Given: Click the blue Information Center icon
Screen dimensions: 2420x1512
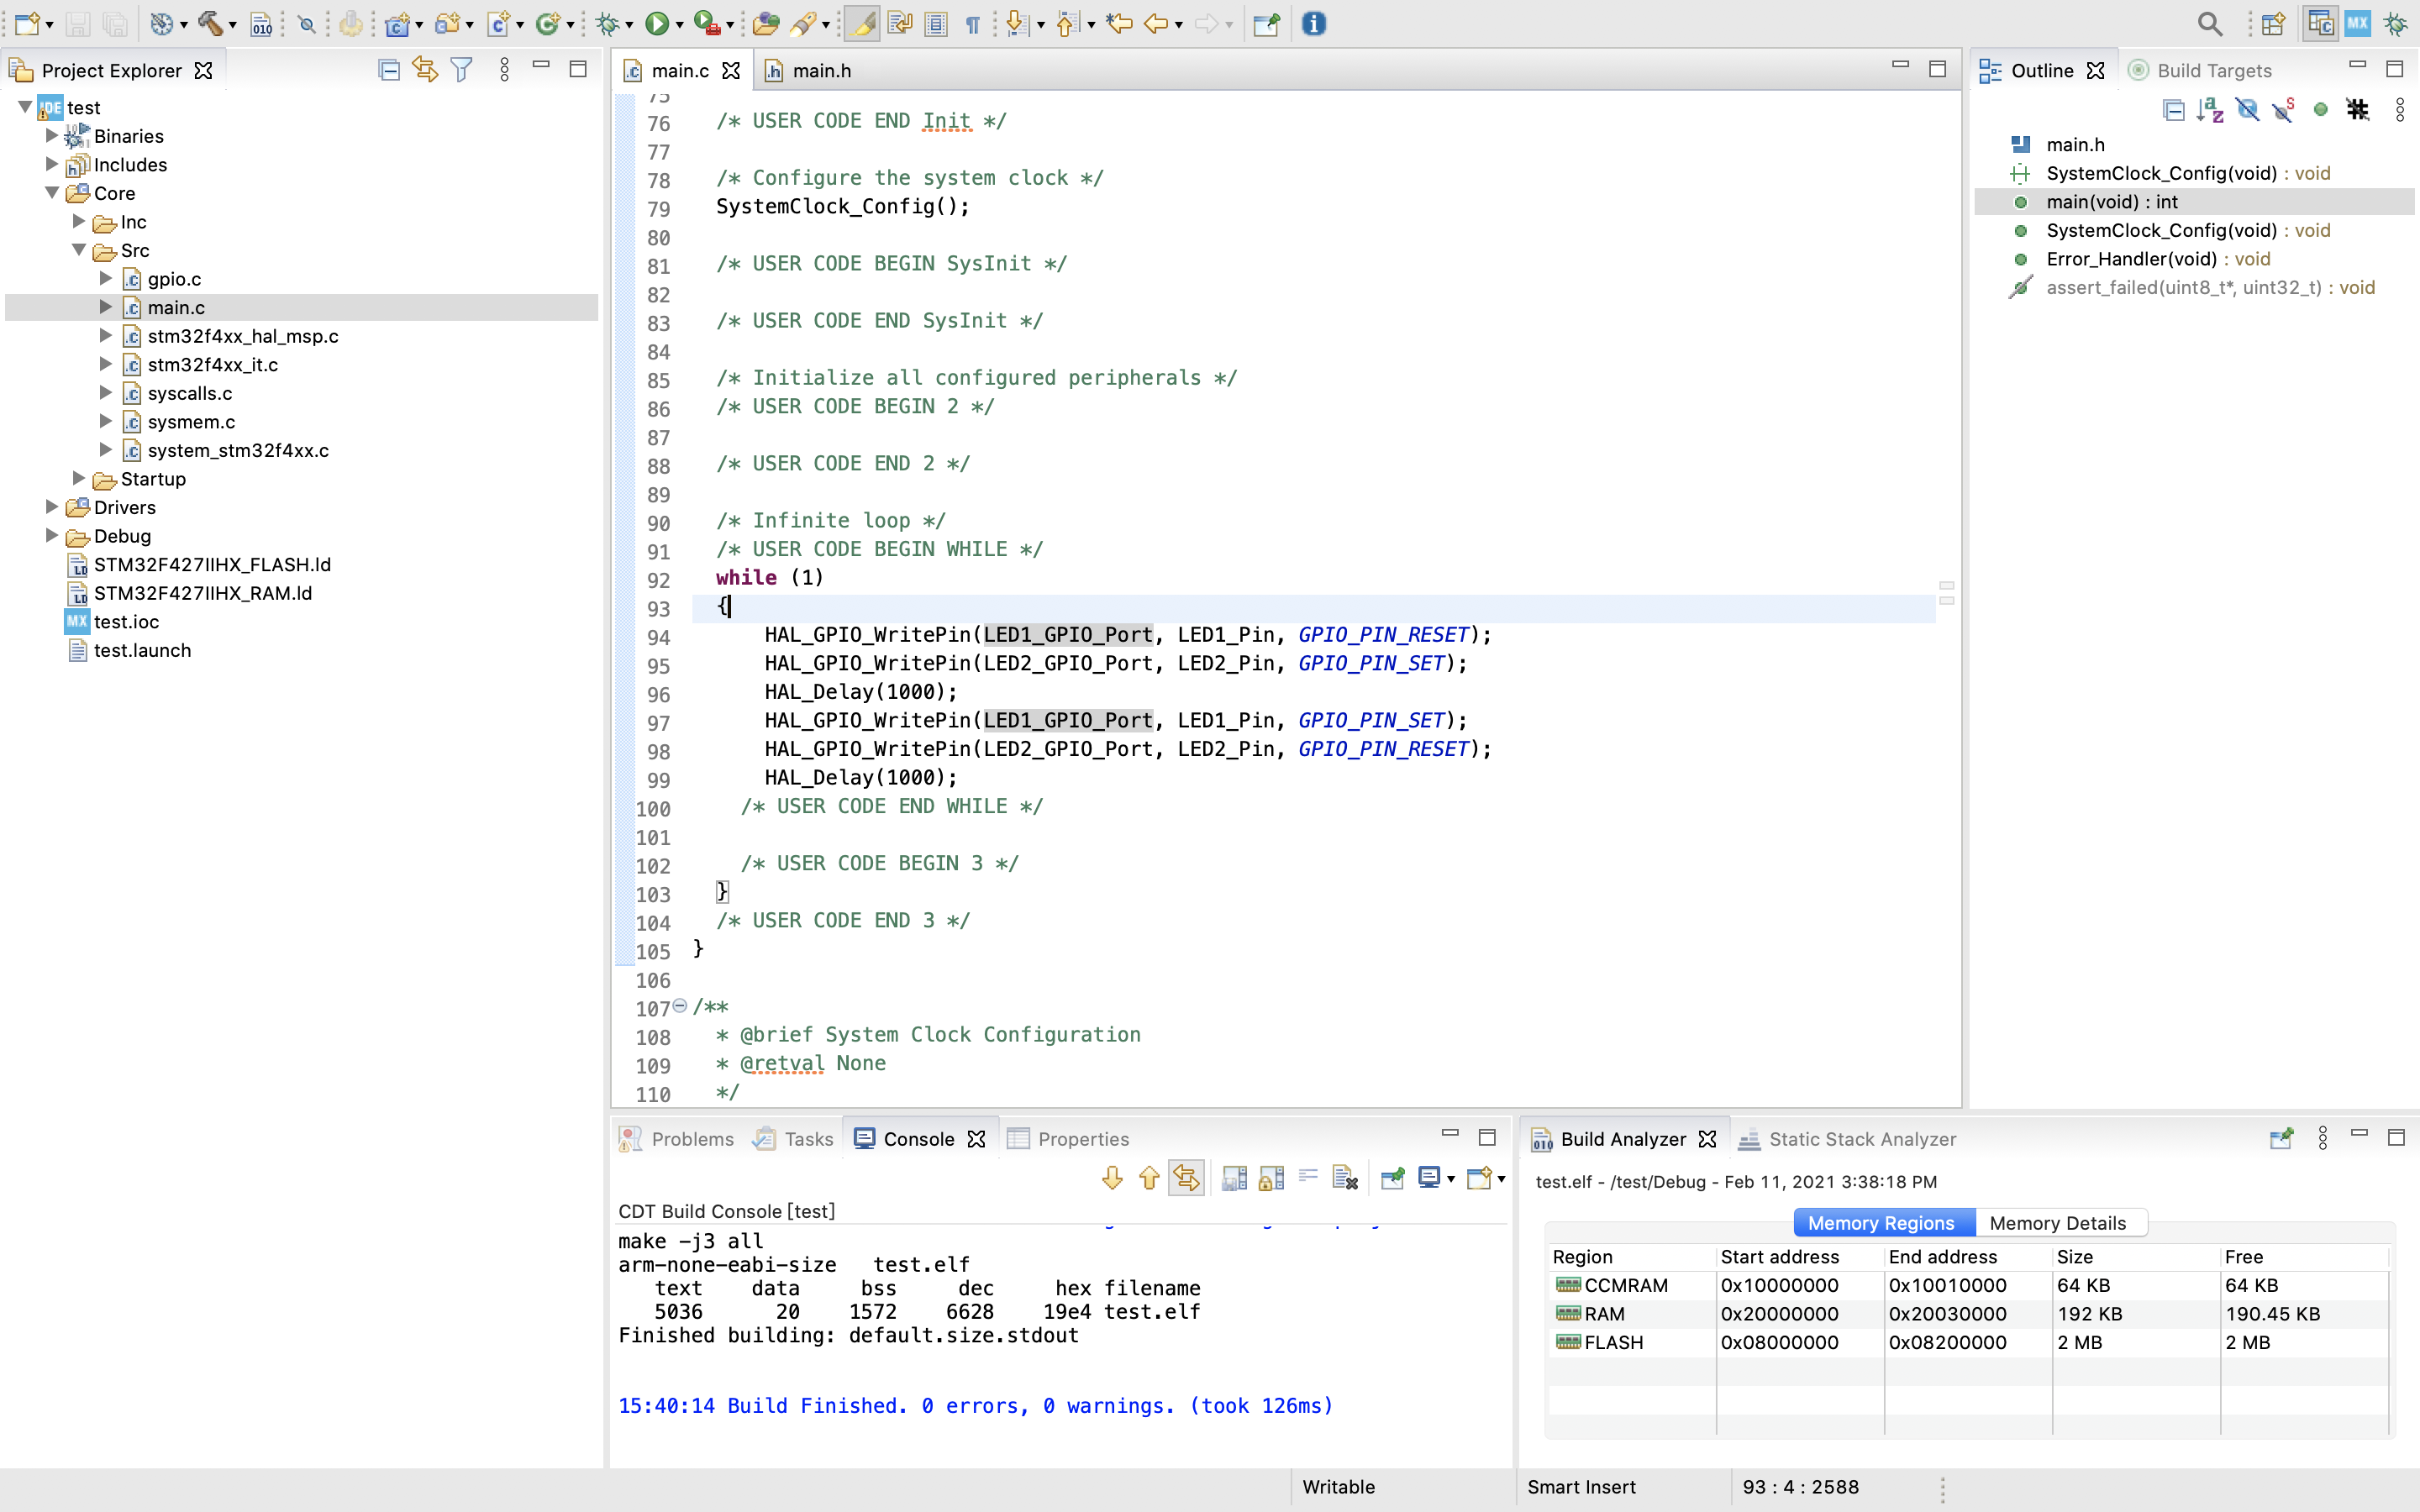Looking at the screenshot, I should pos(1314,23).
